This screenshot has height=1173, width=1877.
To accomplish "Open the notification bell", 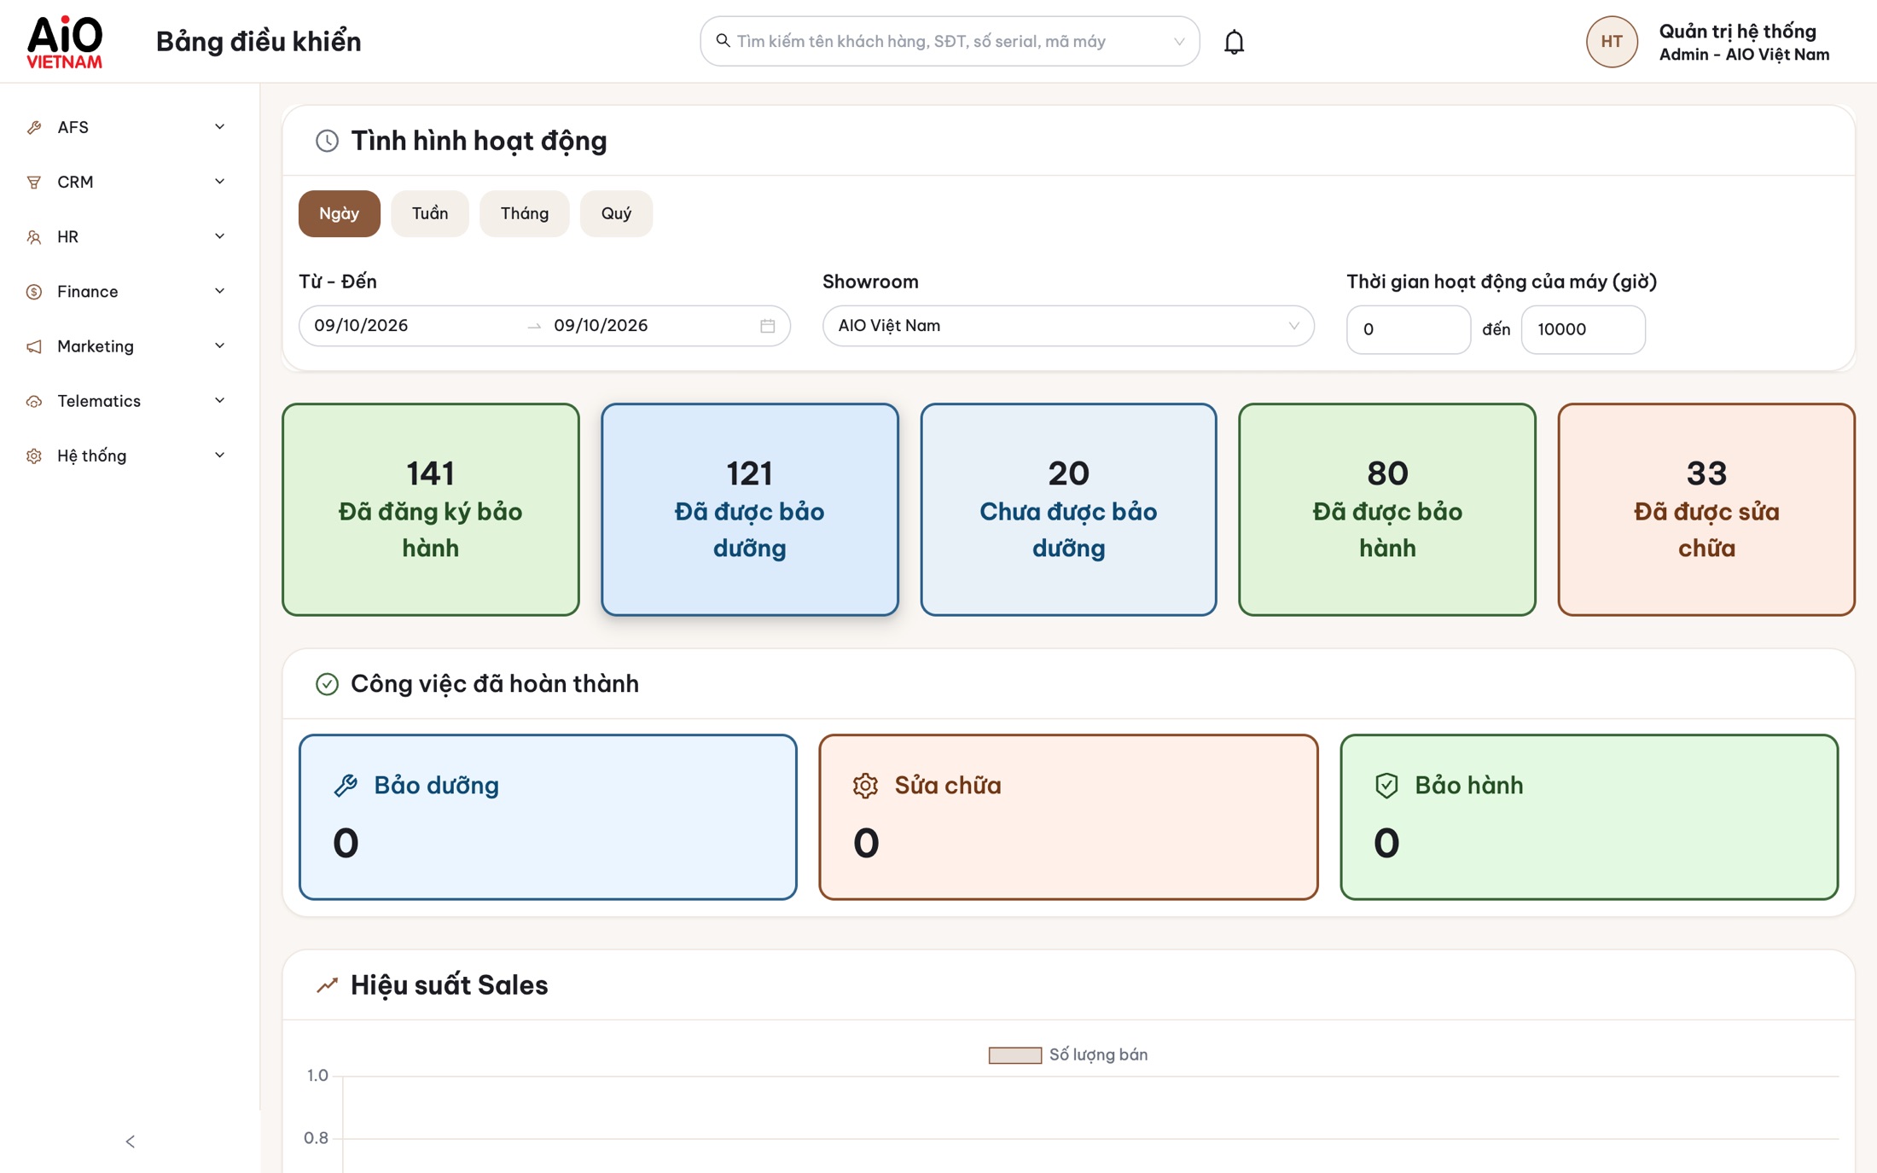I will point(1234,42).
